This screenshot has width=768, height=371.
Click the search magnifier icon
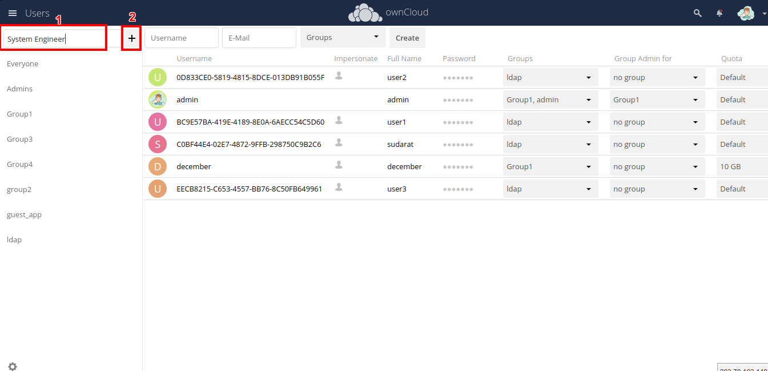[697, 13]
